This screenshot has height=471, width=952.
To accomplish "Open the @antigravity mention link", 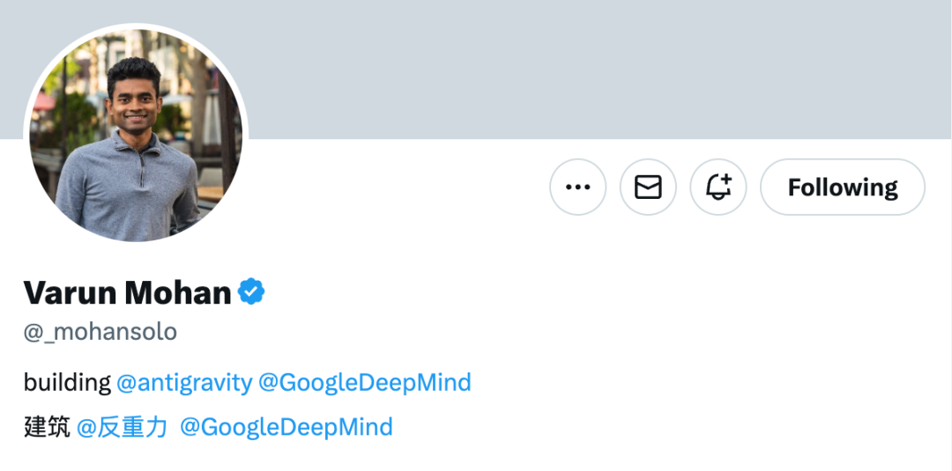I will [x=184, y=383].
